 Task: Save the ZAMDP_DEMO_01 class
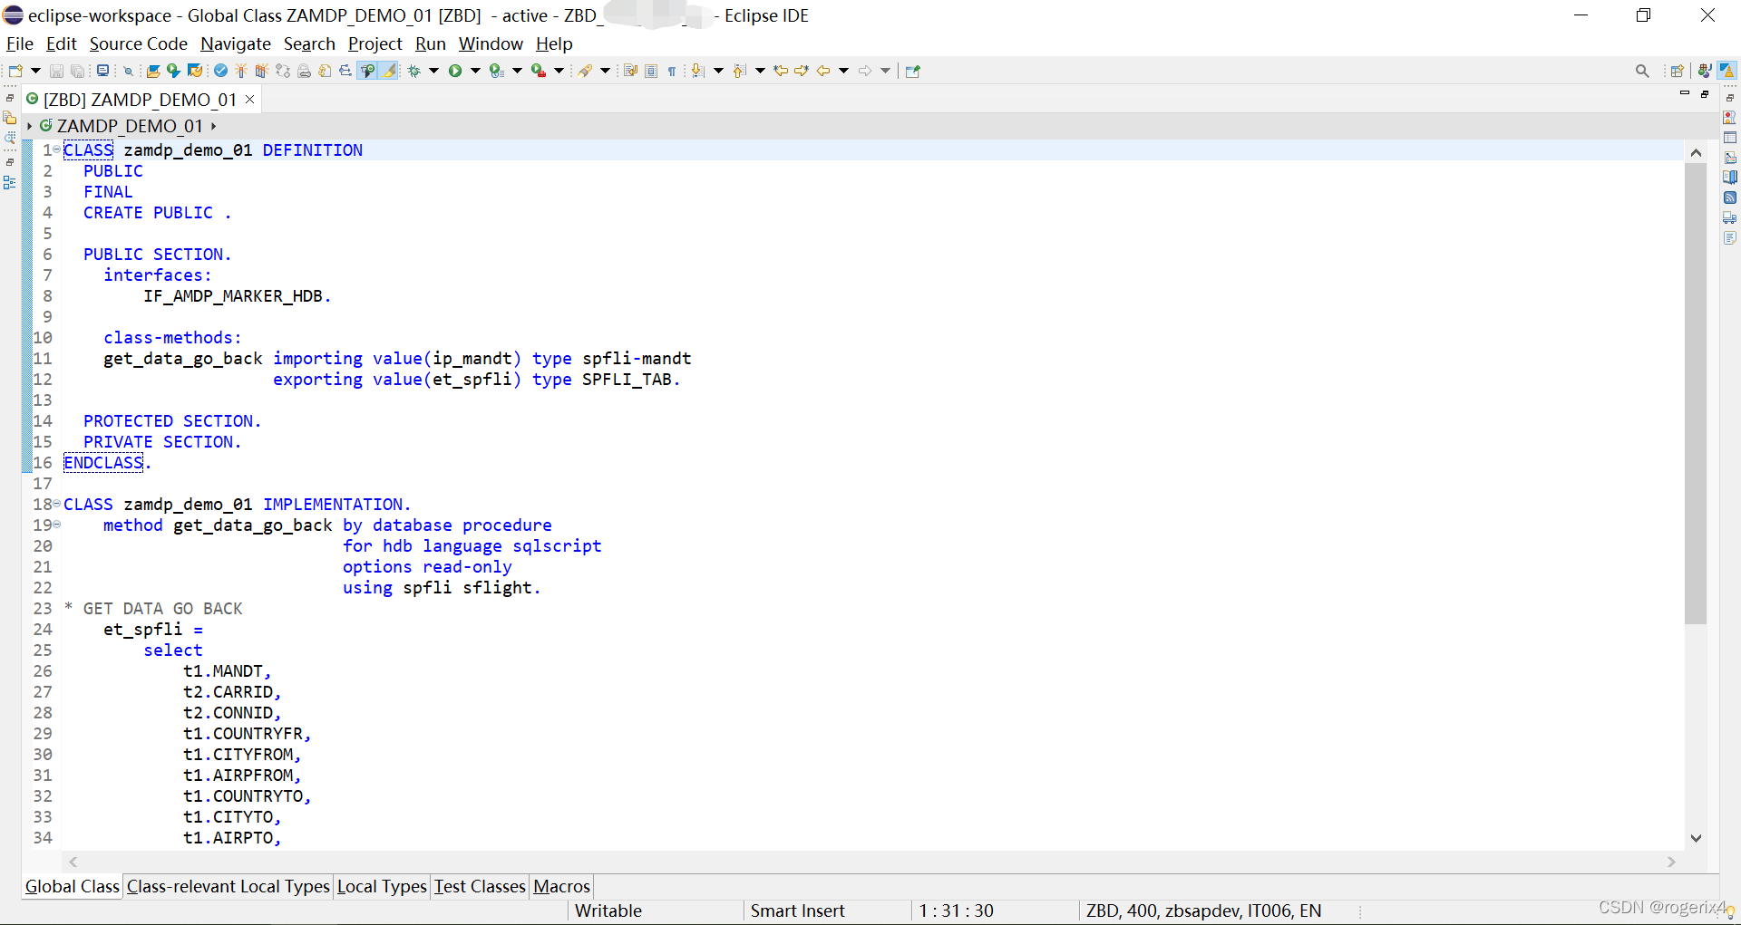56,70
